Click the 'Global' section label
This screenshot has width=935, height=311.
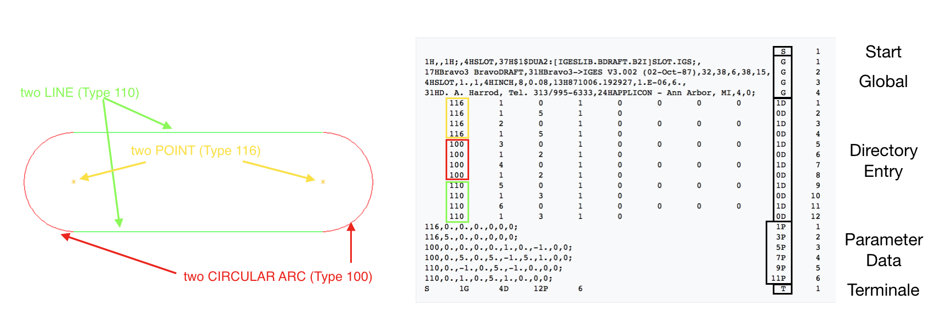coord(883,82)
